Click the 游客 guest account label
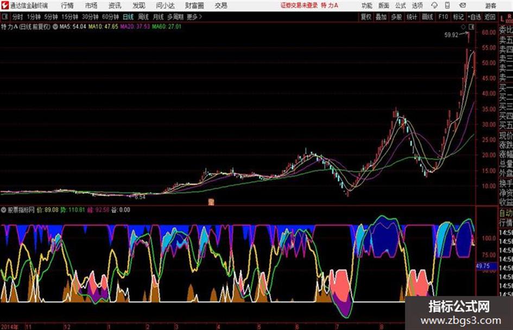513x330 pixels. pyautogui.click(x=490, y=5)
